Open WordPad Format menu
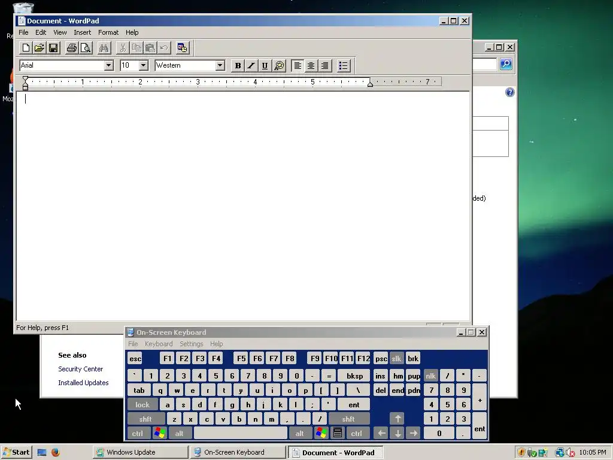This screenshot has height=460, width=613. pos(108,32)
